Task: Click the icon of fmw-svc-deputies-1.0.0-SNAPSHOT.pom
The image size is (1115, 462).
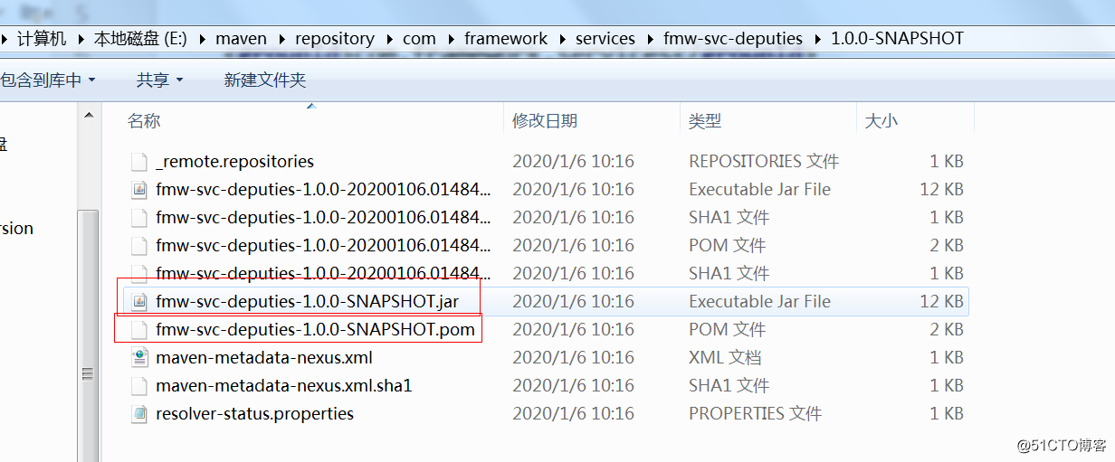Action: [x=138, y=330]
